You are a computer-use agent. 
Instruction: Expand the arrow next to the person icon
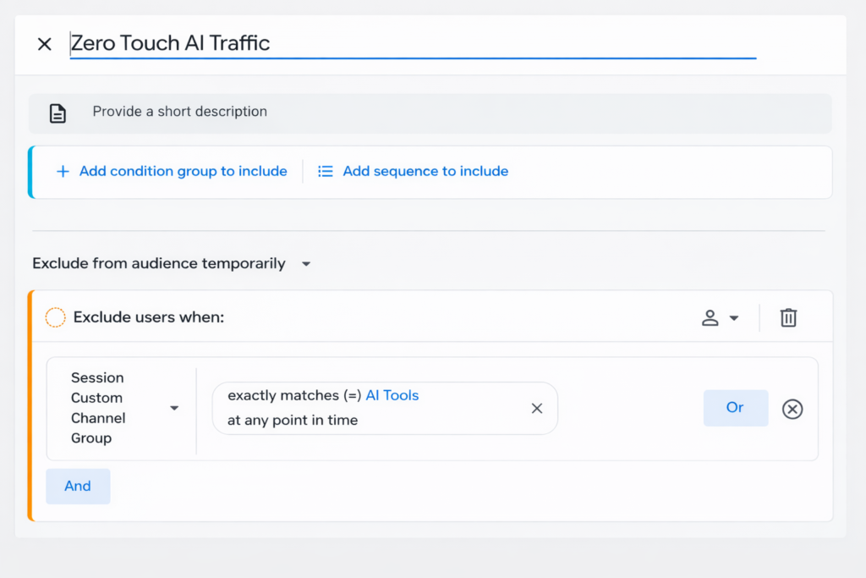734,318
